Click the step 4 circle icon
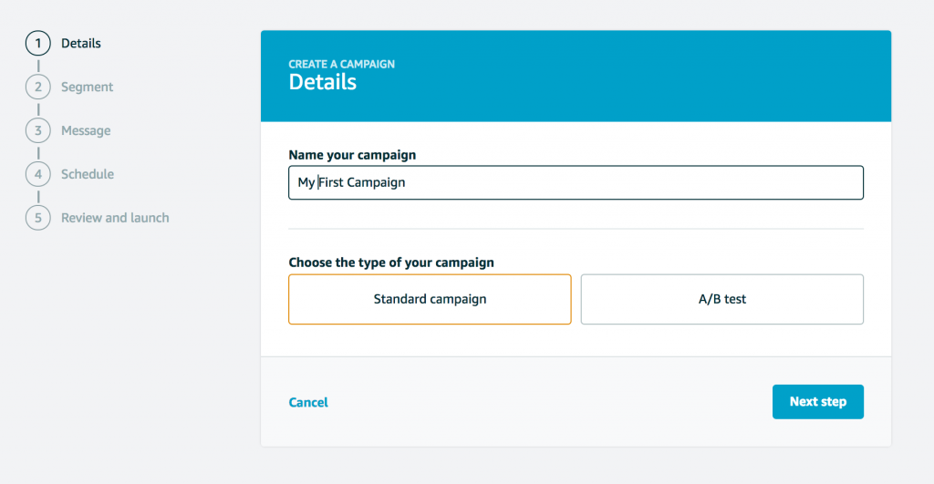The width and height of the screenshot is (934, 484). coord(37,174)
